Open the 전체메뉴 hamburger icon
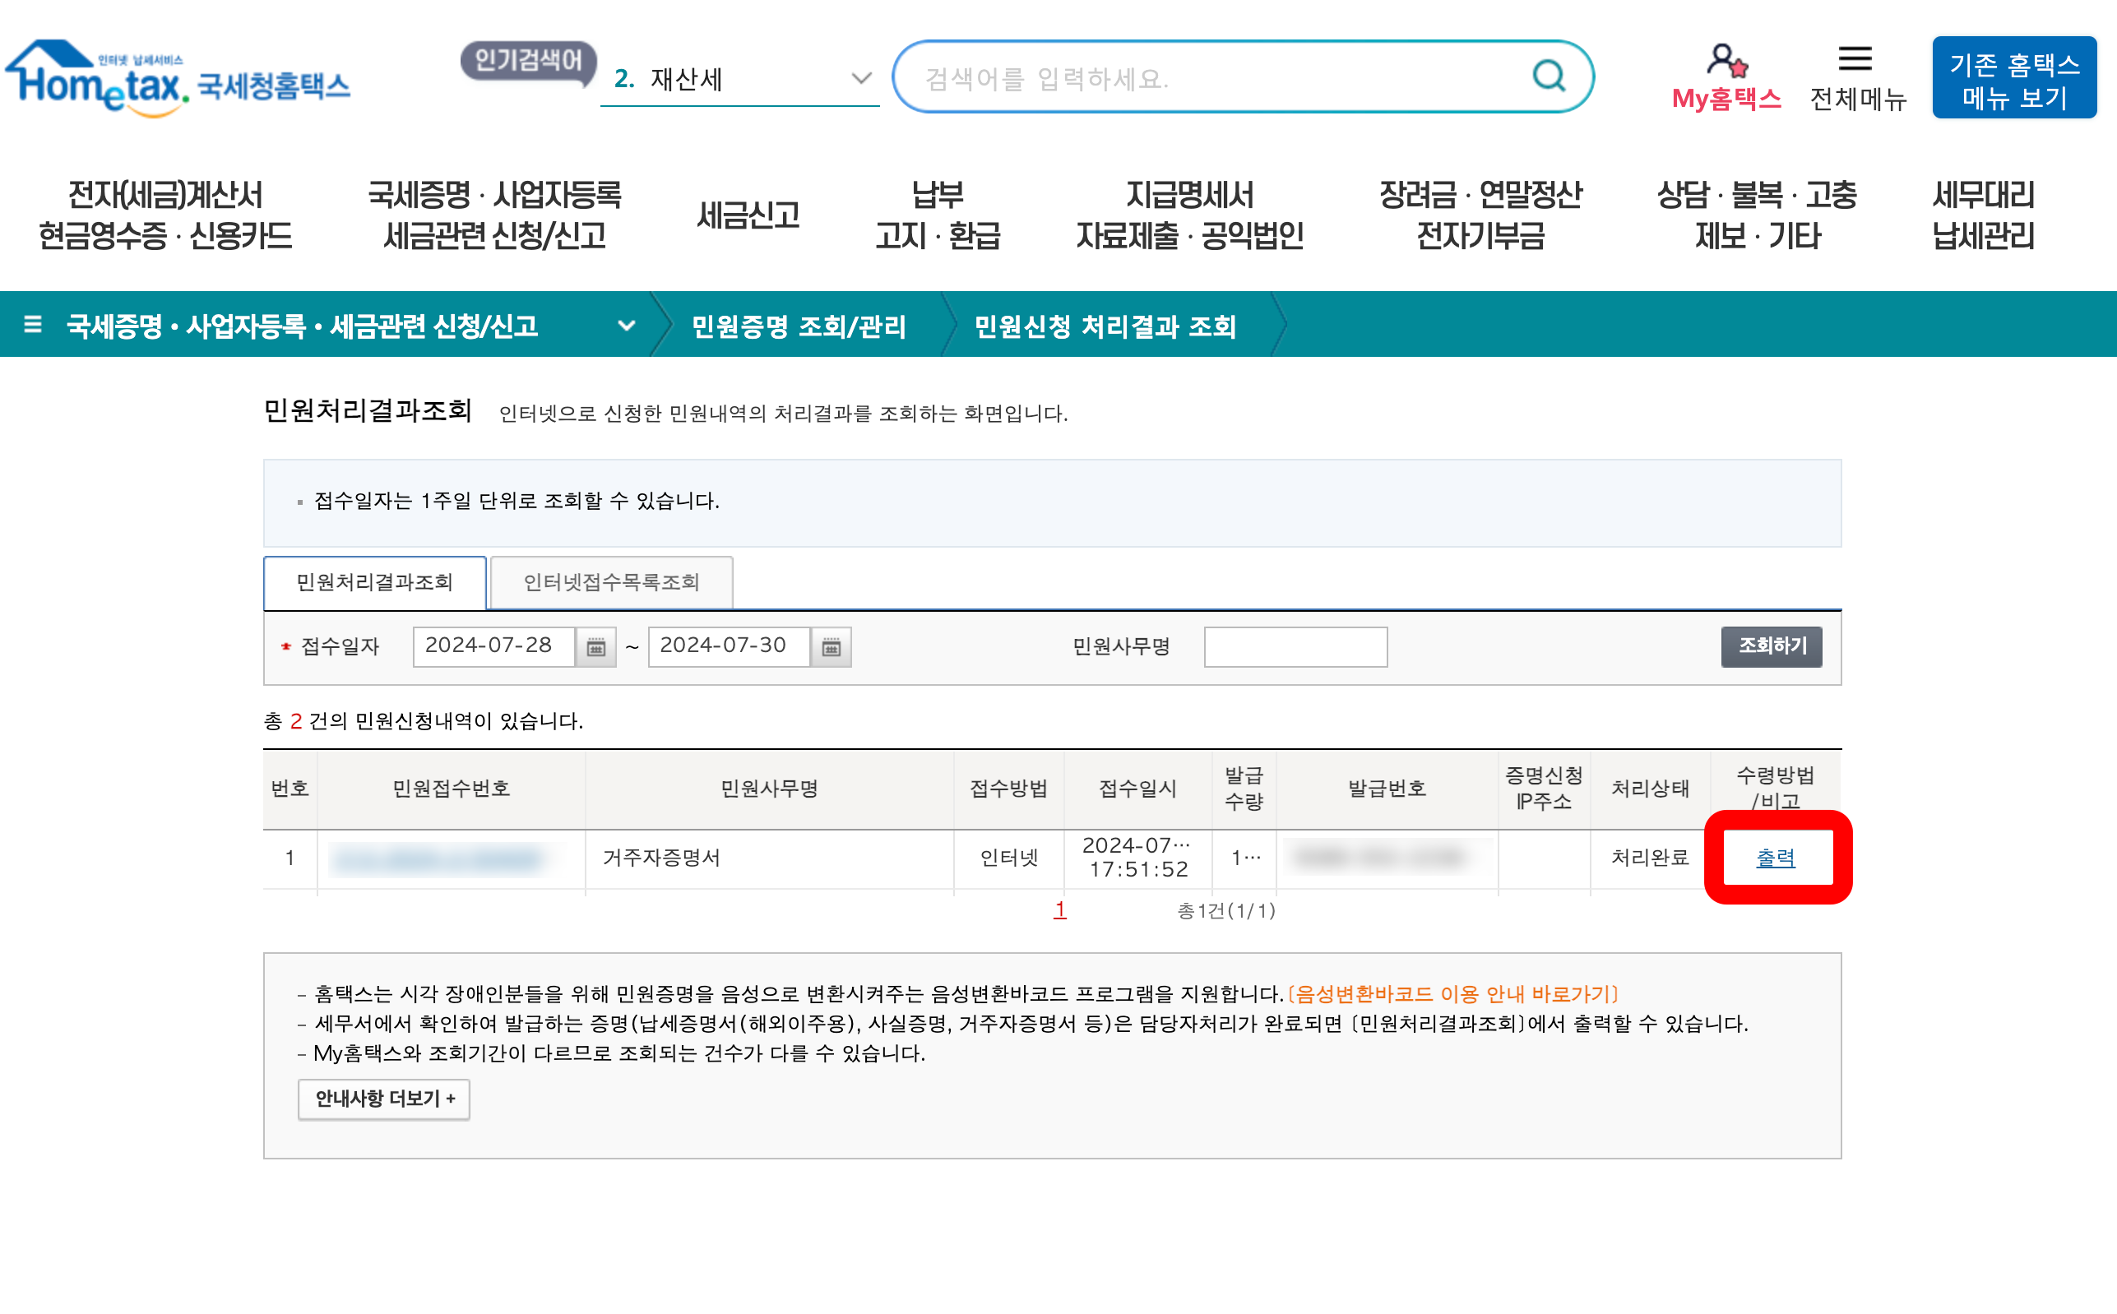Viewport: 2117px width, 1314px height. 1855,59
